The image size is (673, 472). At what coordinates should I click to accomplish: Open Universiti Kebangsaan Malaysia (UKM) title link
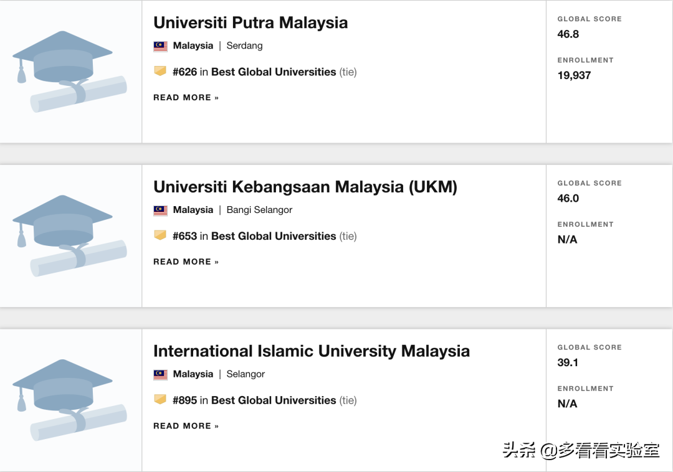[x=305, y=187]
